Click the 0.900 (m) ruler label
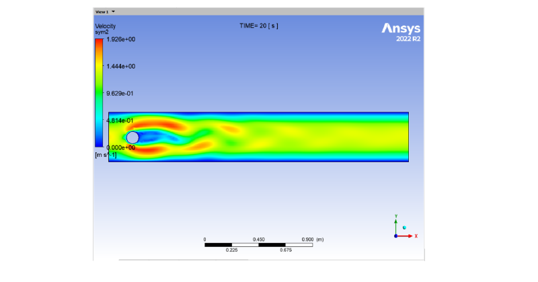This screenshot has width=538, height=282. pos(312,239)
